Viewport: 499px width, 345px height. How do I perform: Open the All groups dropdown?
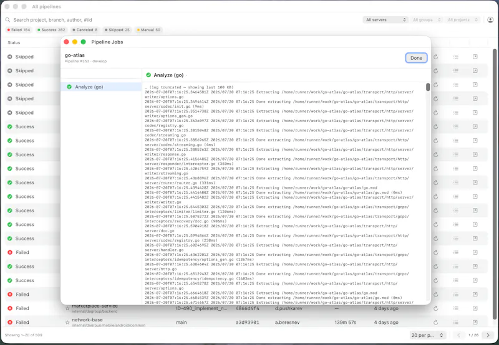click(427, 20)
